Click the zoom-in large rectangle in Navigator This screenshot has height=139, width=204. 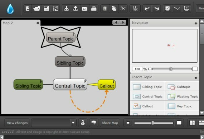click(195, 69)
